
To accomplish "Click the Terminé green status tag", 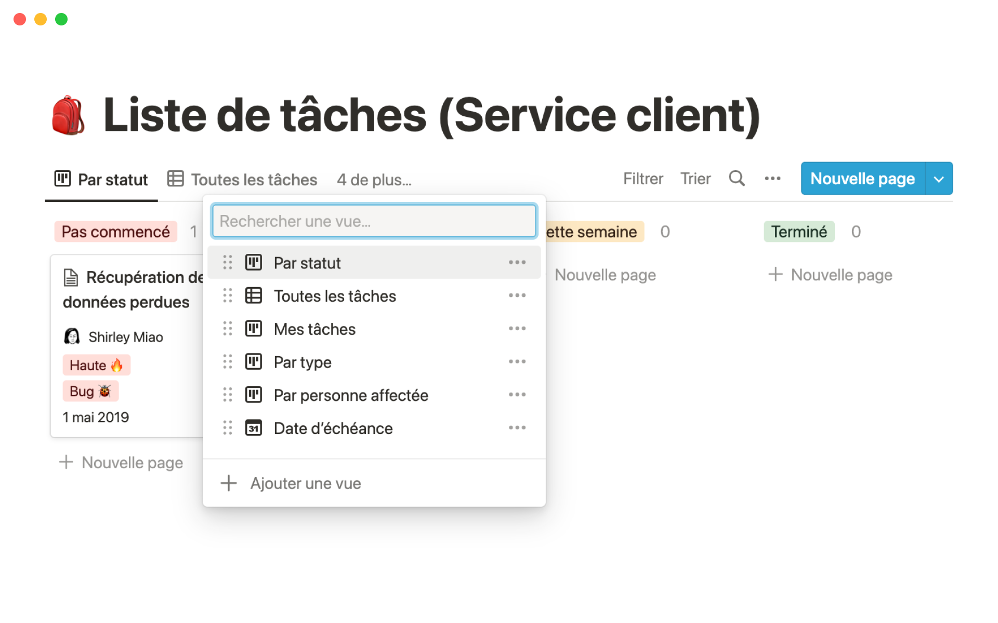I will tap(798, 232).
